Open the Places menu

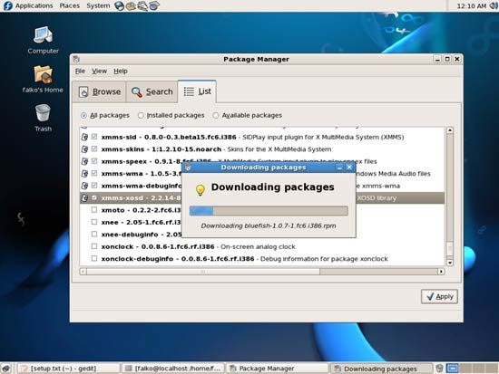pyautogui.click(x=69, y=5)
